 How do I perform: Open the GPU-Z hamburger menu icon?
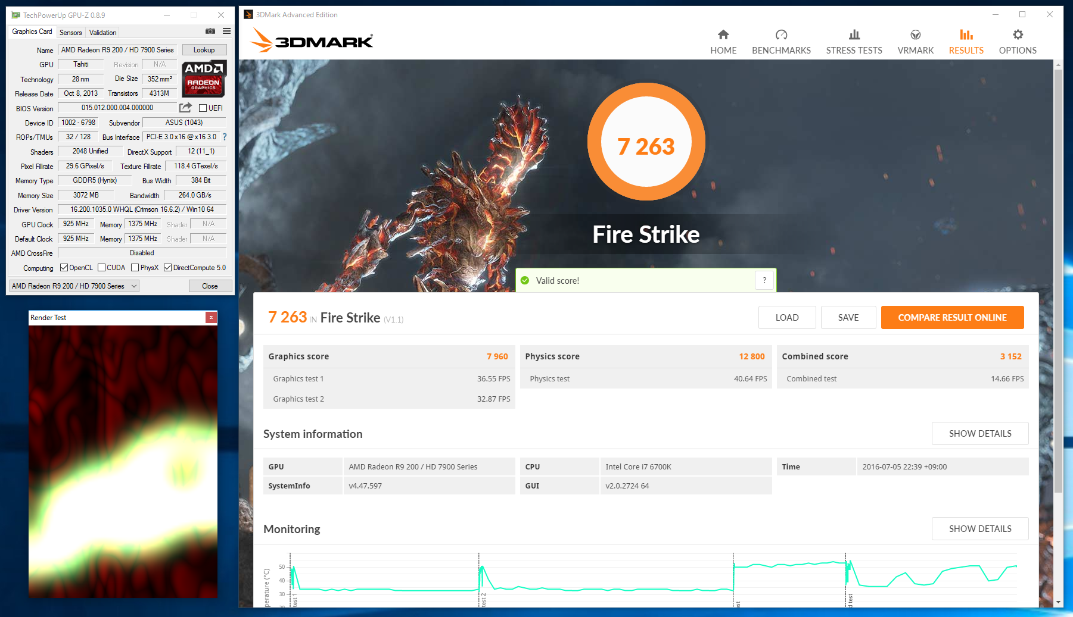tap(227, 31)
